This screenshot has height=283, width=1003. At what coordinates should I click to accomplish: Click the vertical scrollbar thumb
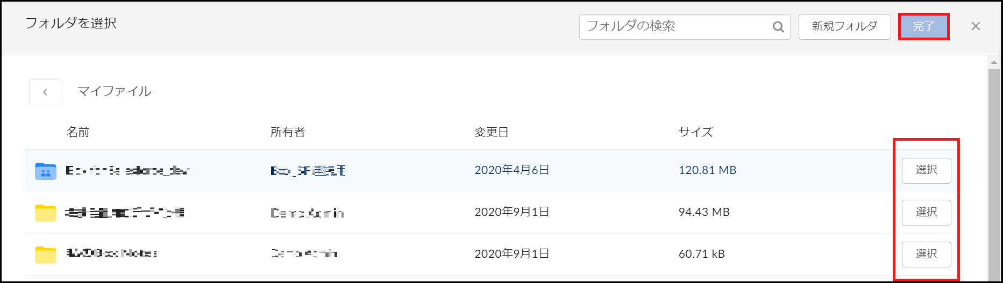coord(994,175)
